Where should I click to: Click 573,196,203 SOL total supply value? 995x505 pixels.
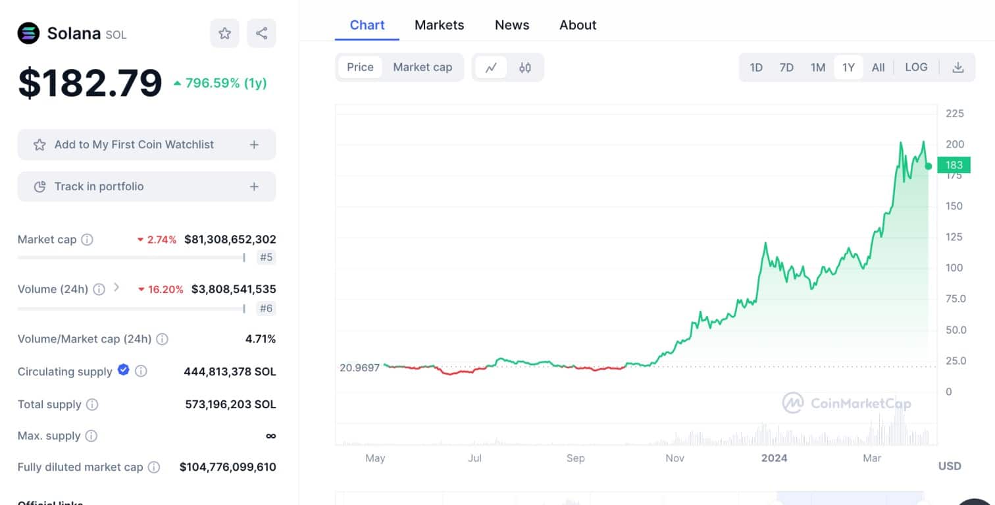[230, 404]
